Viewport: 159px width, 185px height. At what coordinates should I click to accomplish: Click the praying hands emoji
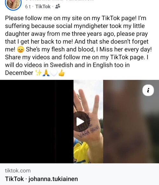pyautogui.click(x=46, y=73)
